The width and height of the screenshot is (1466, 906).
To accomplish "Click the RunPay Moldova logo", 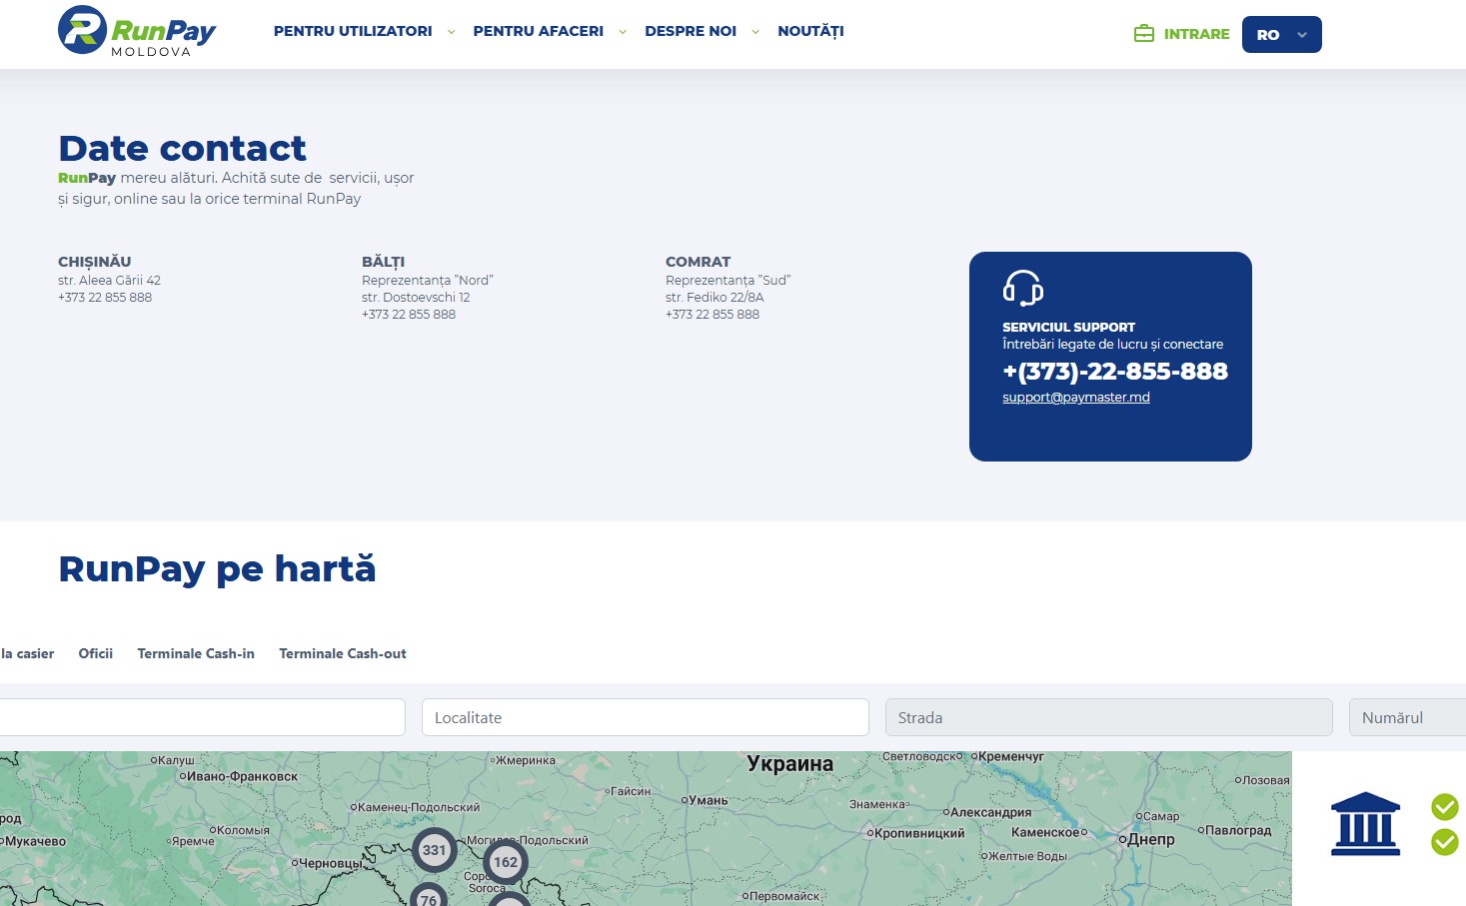I will (137, 31).
